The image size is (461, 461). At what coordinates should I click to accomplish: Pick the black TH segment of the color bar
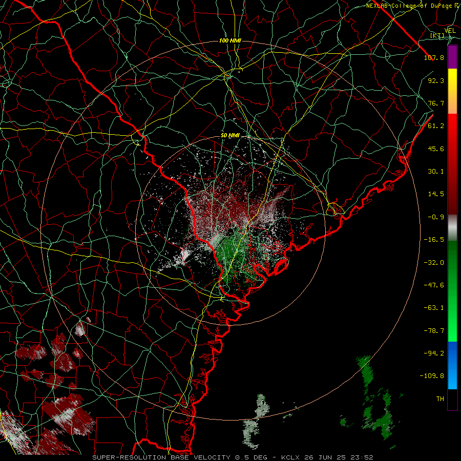pos(452,399)
